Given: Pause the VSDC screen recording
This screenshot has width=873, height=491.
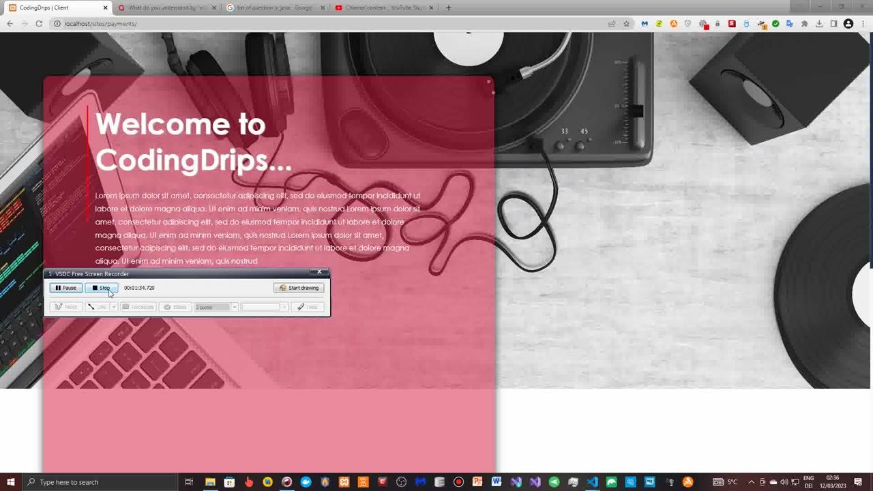Looking at the screenshot, I should pos(66,288).
